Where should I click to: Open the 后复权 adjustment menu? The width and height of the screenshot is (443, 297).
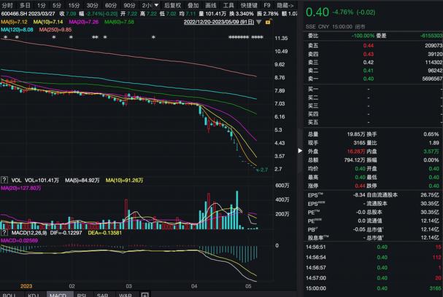(173, 5)
